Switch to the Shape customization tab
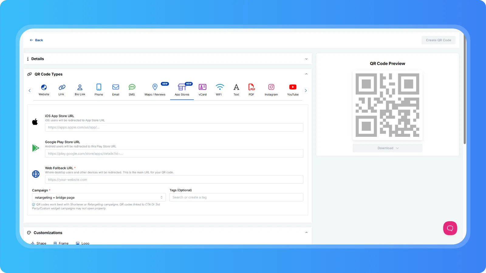This screenshot has width=486, height=273. 39,243
